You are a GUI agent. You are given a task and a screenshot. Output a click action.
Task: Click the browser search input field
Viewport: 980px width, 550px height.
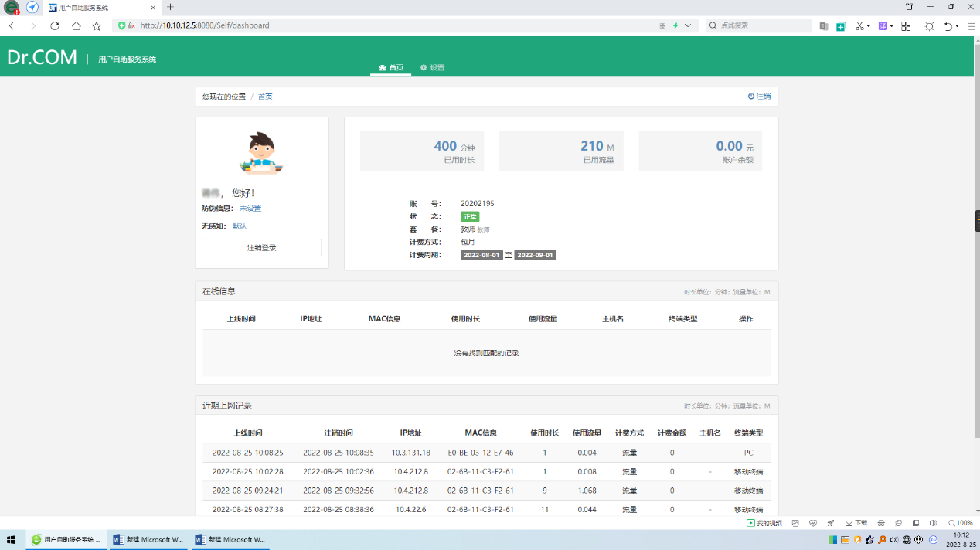[761, 25]
